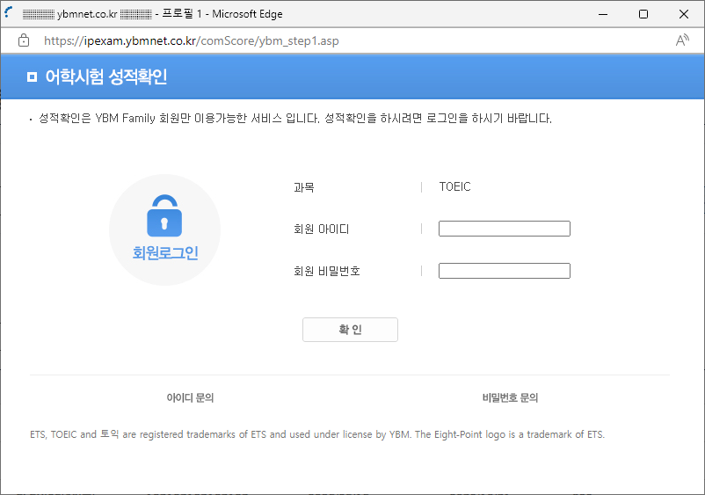Focus the member password input field
Screen dimensions: 705x495
coord(505,271)
